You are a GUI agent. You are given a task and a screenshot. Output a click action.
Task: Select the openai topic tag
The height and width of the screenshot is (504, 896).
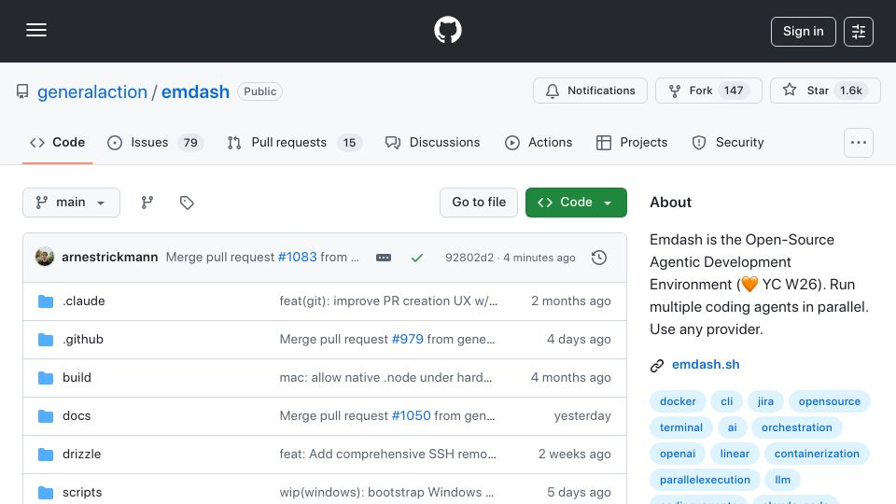(678, 455)
